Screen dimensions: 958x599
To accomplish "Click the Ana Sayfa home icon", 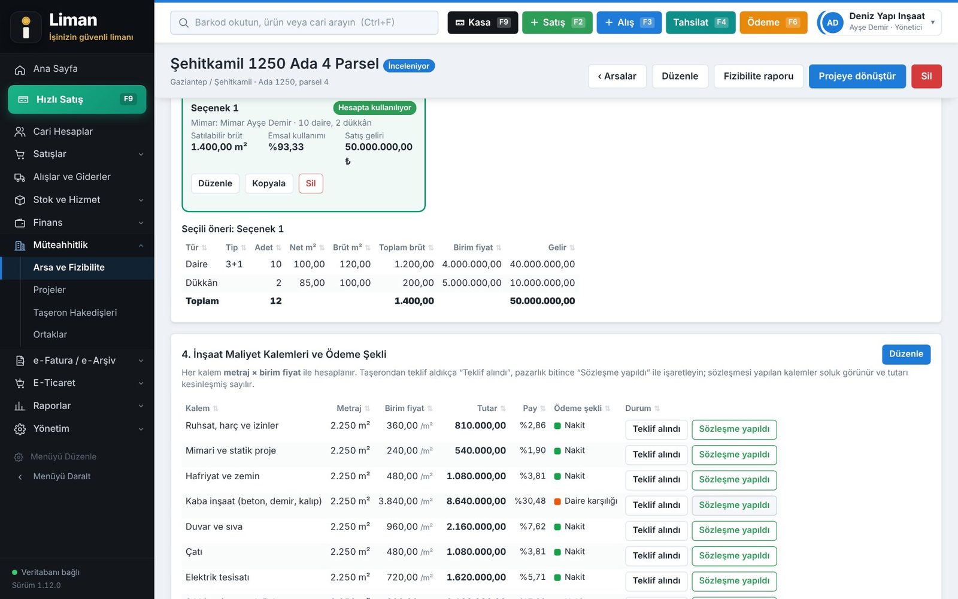I will point(20,69).
